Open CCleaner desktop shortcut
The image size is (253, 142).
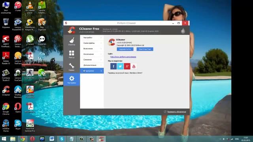(x=6, y=91)
